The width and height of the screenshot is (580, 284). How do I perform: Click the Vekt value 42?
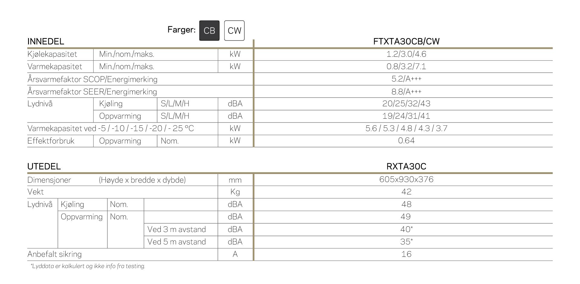pyautogui.click(x=406, y=192)
